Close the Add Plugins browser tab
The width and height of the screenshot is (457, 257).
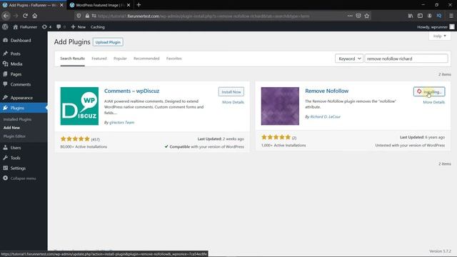point(61,5)
